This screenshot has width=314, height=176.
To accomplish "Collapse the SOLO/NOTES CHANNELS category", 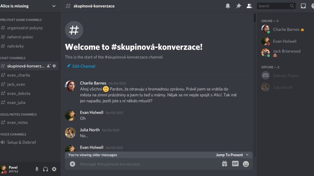I will [x=18, y=115].
